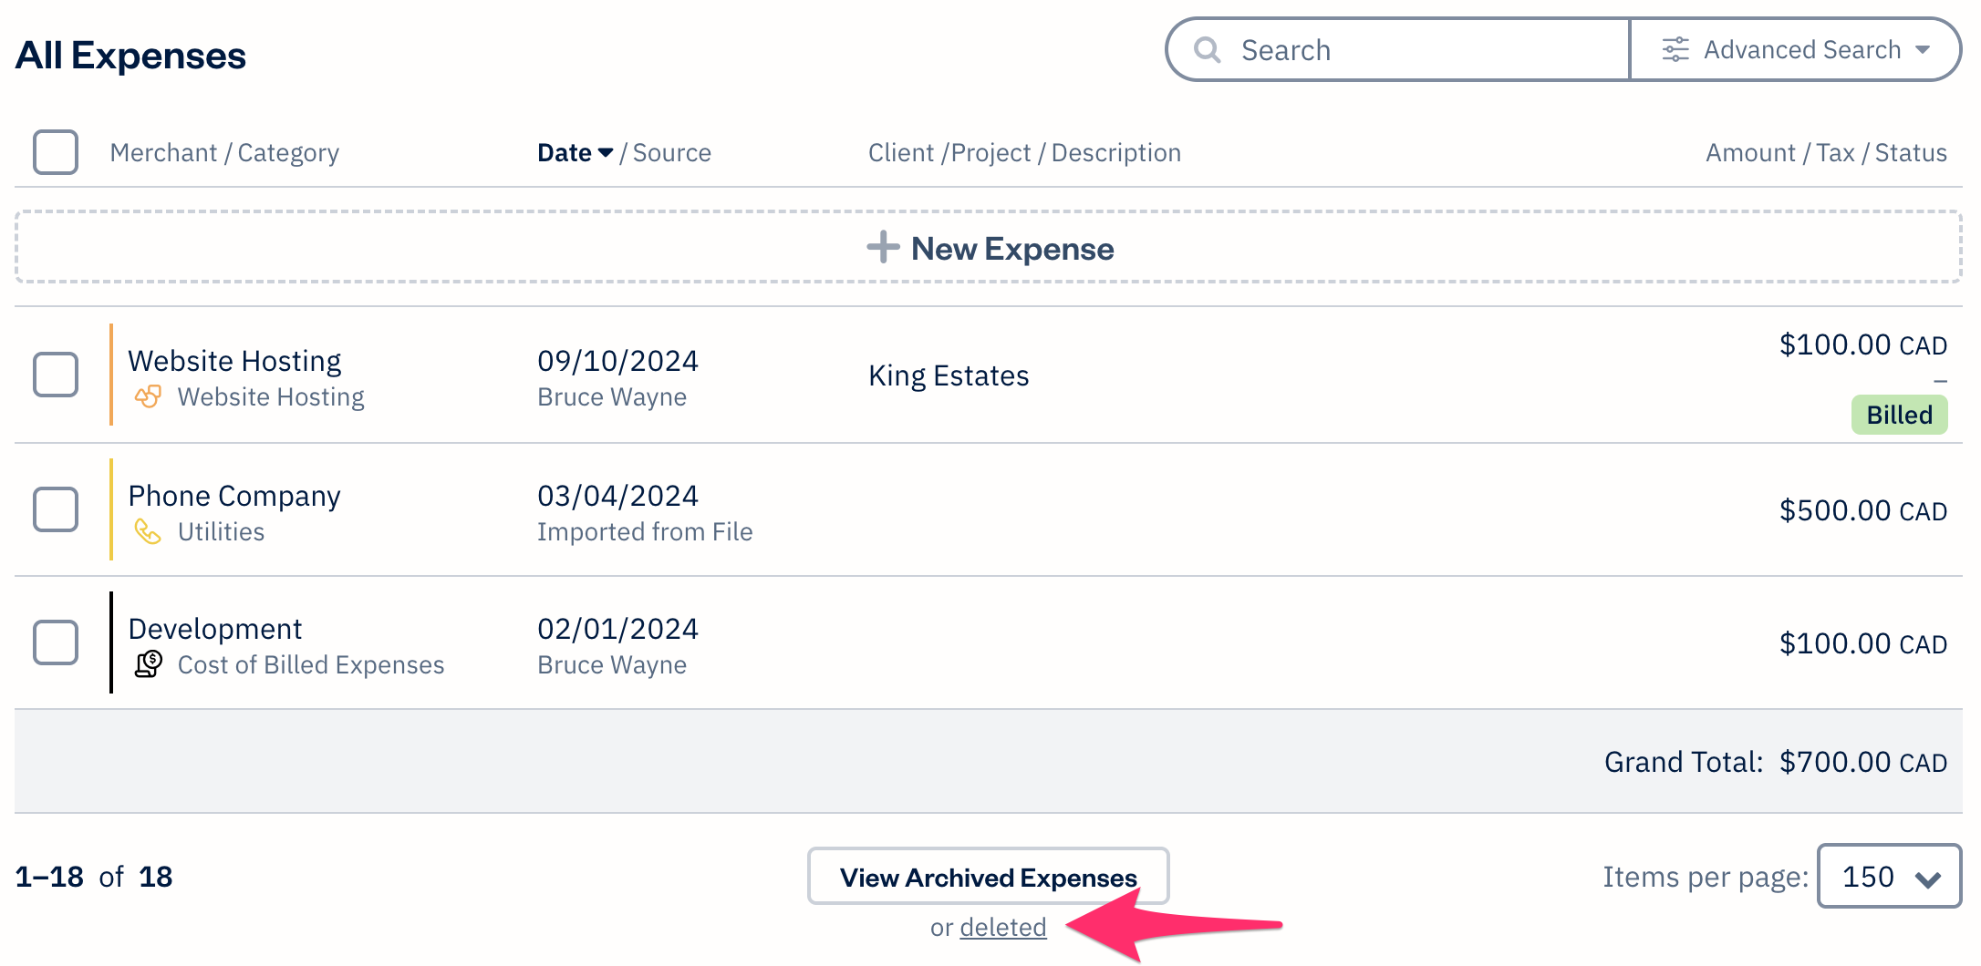Click the Billed status badge
The height and width of the screenshot is (966, 1981).
1899,415
